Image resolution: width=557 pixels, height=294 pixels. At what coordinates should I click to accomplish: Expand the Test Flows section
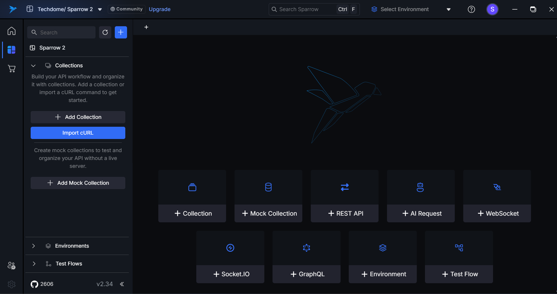click(34, 264)
